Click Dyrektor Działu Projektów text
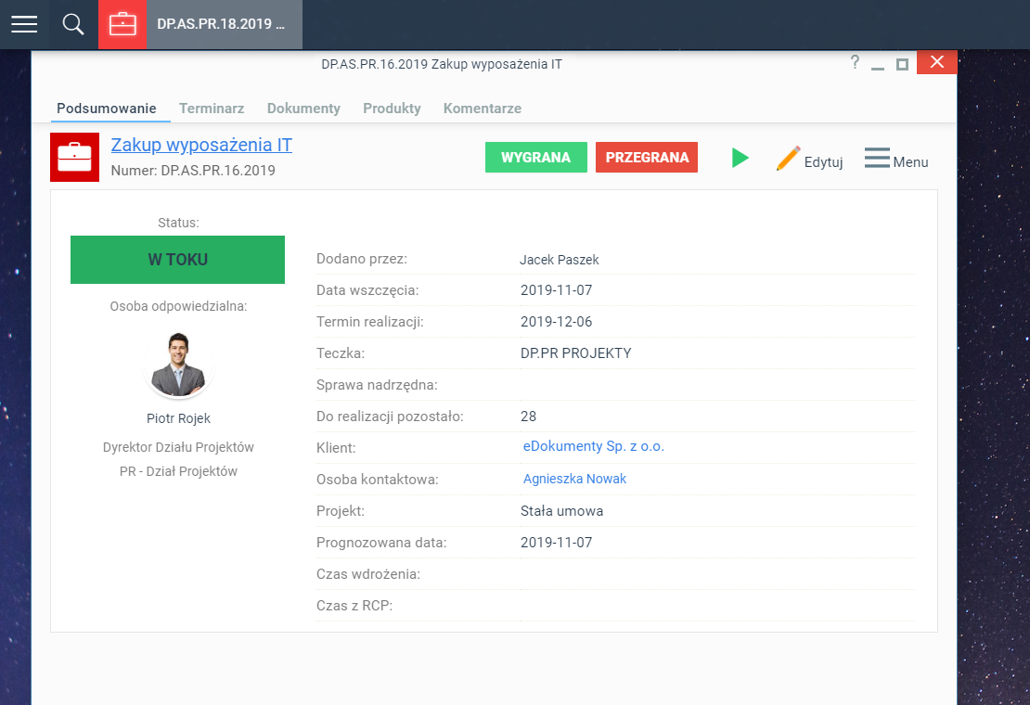The width and height of the screenshot is (1030, 705). (178, 448)
